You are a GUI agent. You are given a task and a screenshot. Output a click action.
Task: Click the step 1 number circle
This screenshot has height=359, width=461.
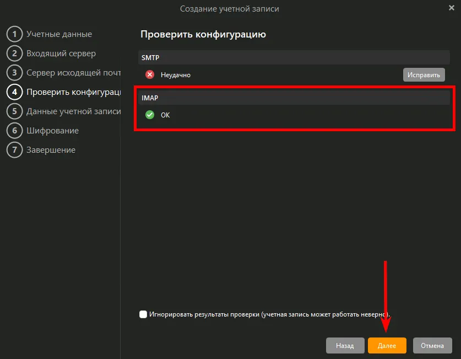14,34
